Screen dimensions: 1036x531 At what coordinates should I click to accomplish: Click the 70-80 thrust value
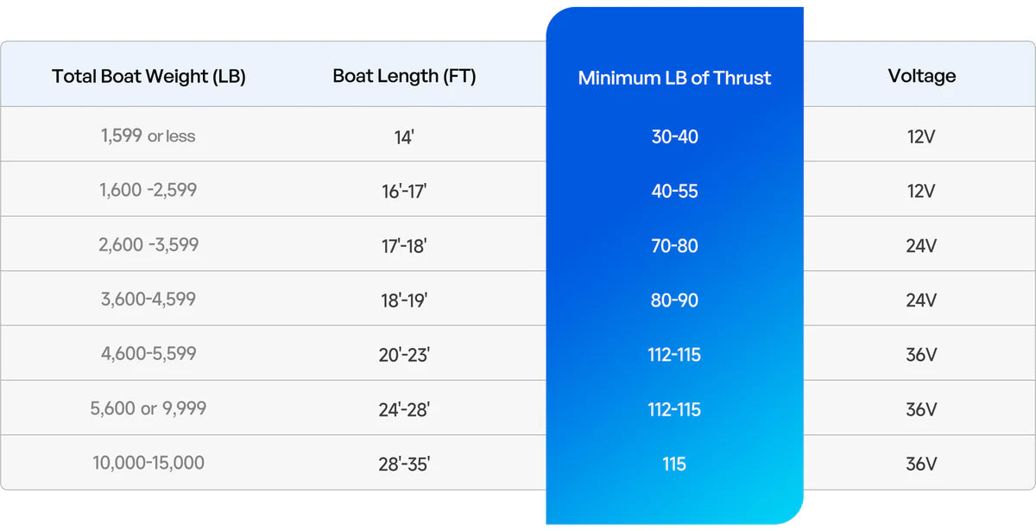click(x=674, y=246)
